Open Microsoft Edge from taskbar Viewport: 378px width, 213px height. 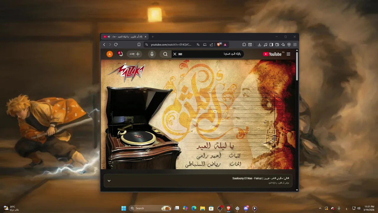[x=194, y=208]
